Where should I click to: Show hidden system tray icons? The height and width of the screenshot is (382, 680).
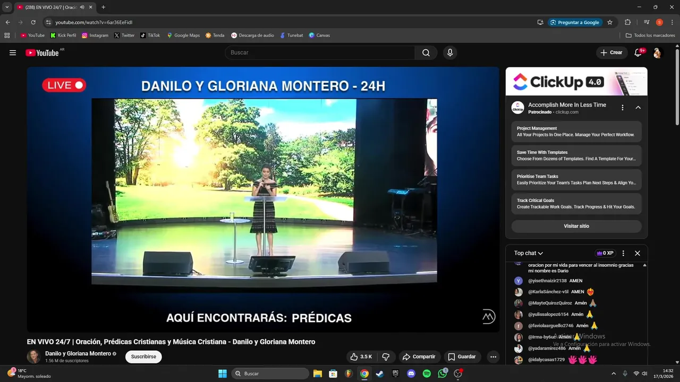coord(614,374)
